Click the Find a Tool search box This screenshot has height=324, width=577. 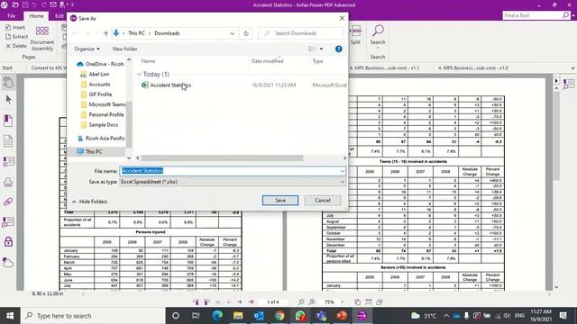click(536, 15)
